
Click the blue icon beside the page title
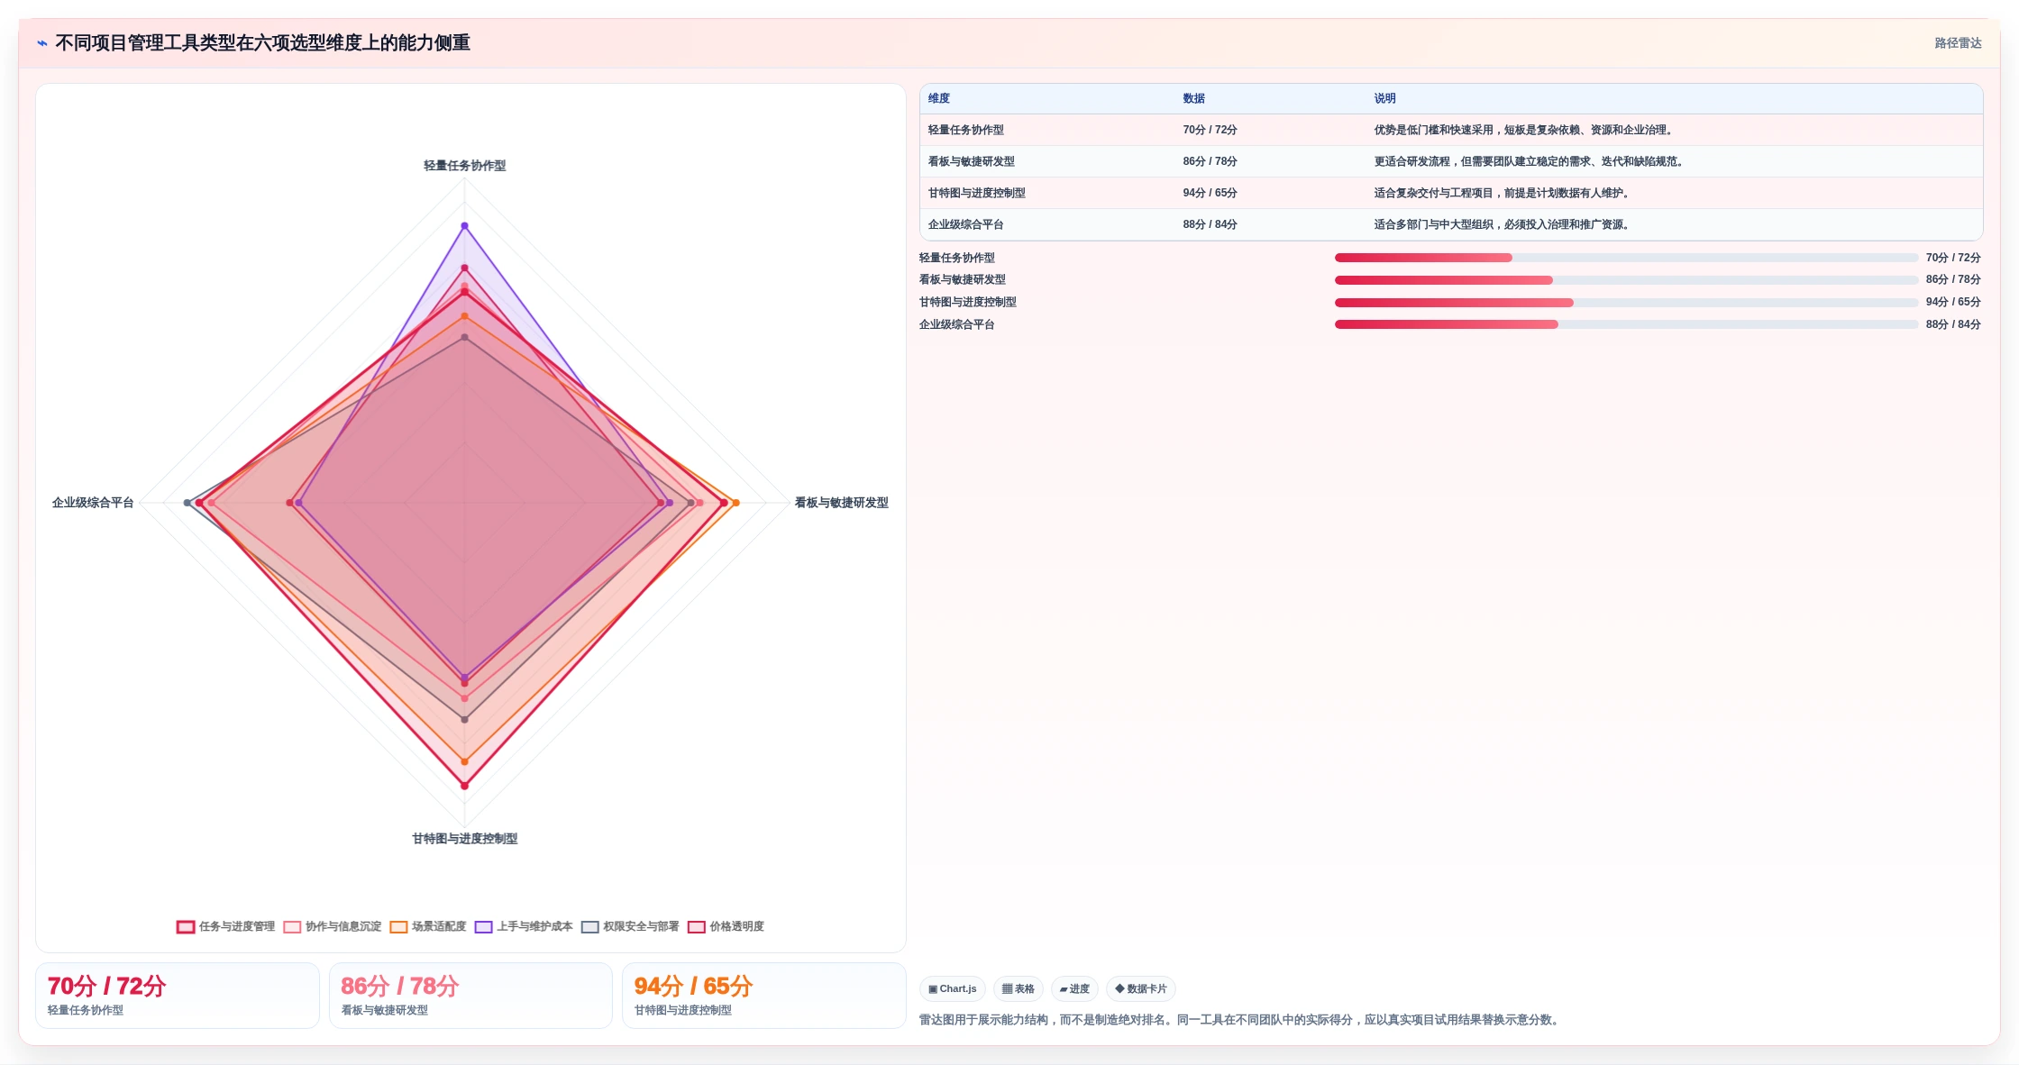pos(42,42)
